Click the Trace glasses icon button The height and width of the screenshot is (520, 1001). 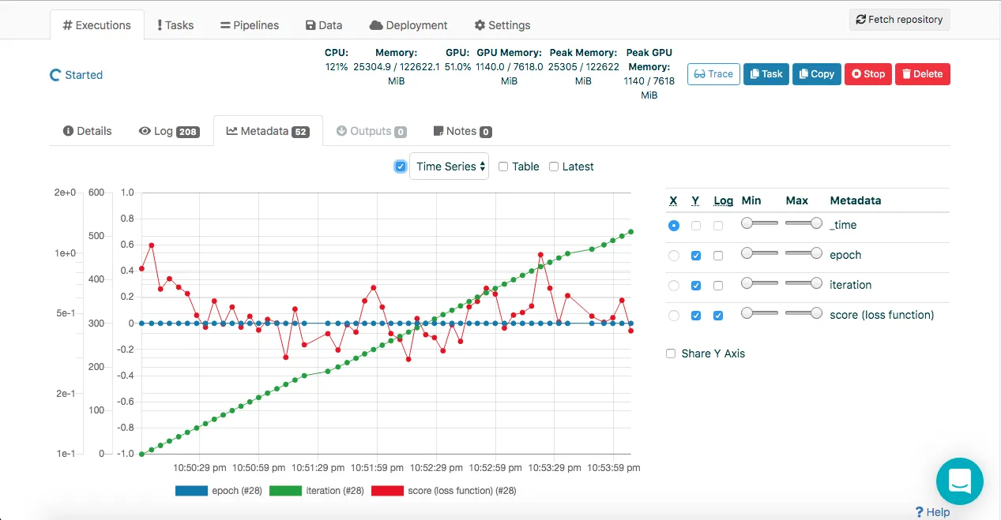[x=713, y=74]
